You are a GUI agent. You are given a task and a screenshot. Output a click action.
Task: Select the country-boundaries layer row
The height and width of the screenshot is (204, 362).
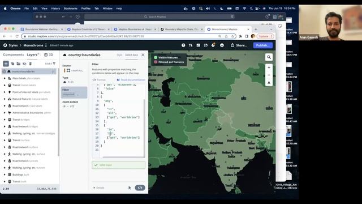(x=29, y=71)
